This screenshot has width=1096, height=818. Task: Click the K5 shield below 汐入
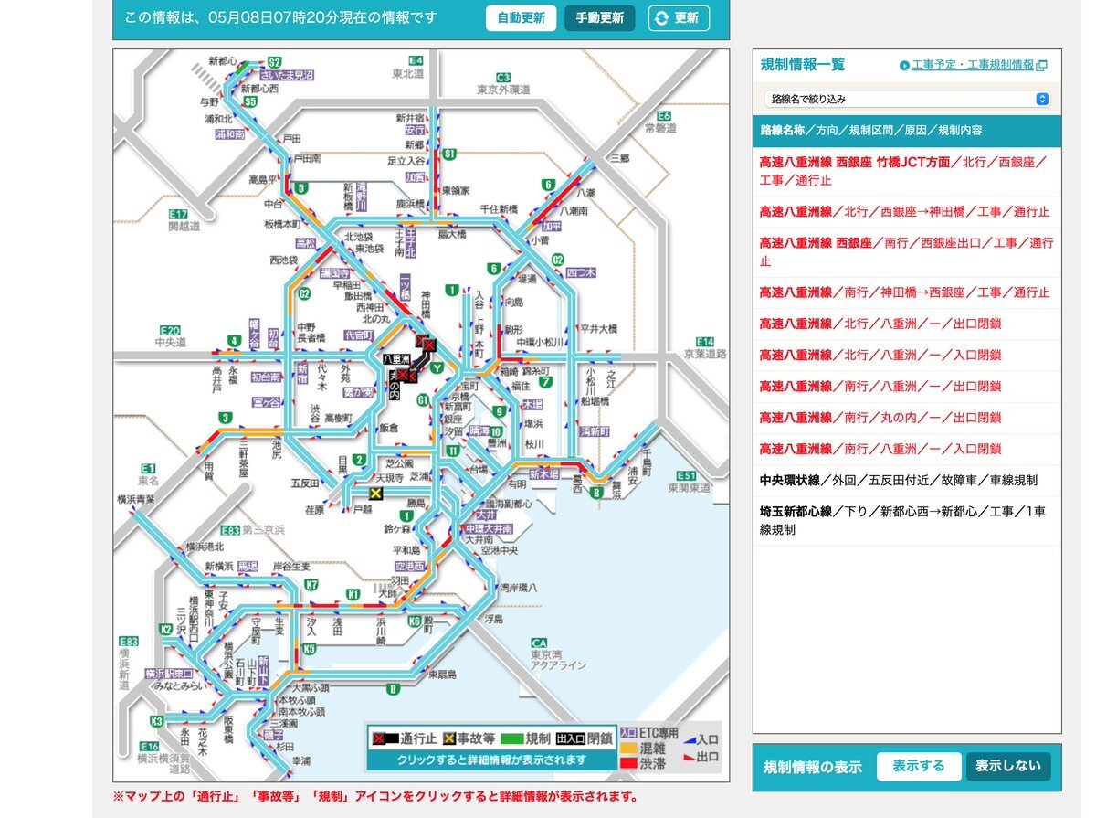(310, 649)
